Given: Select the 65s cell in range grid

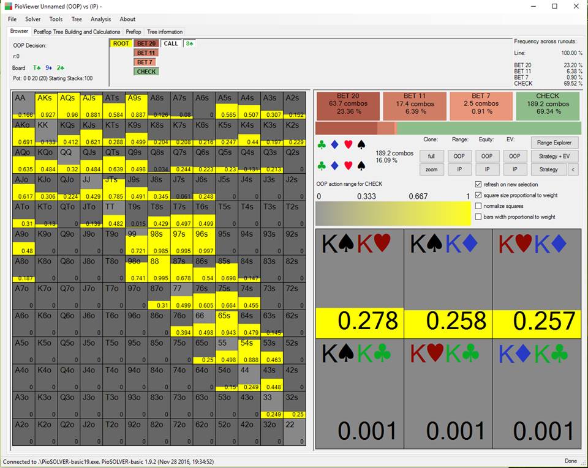Looking at the screenshot, I should tap(227, 323).
